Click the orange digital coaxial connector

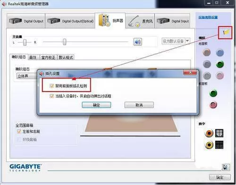click(209, 133)
